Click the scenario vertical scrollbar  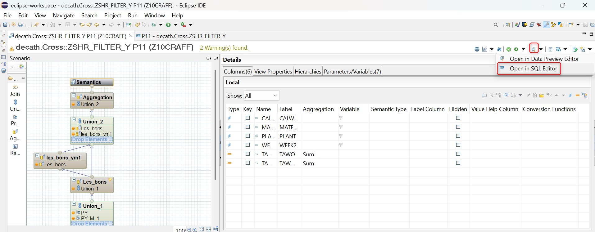215,124
